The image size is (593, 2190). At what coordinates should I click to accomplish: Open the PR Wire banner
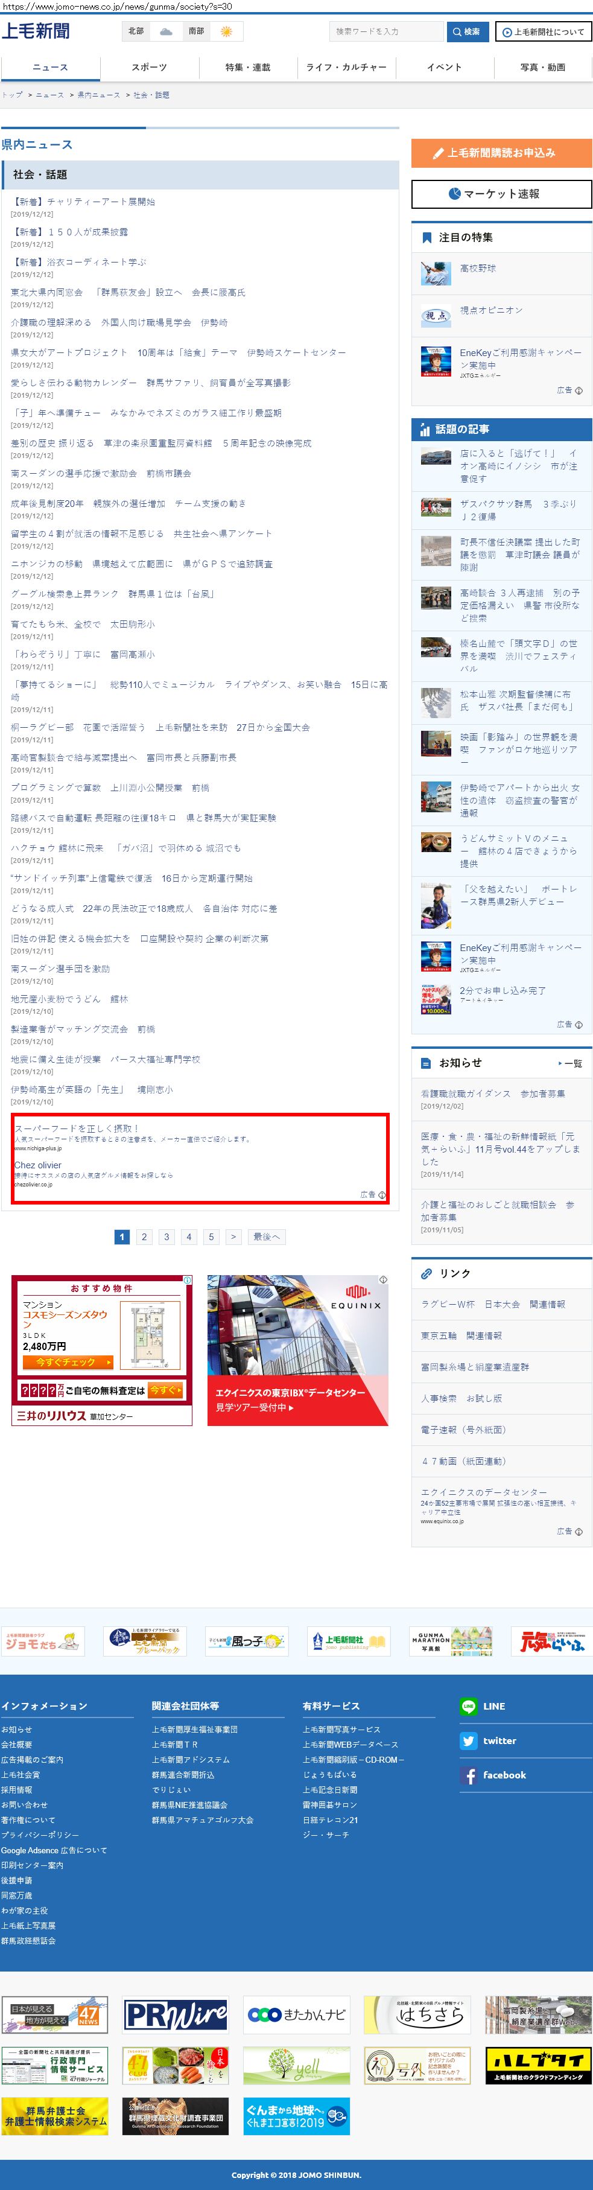176,2015
